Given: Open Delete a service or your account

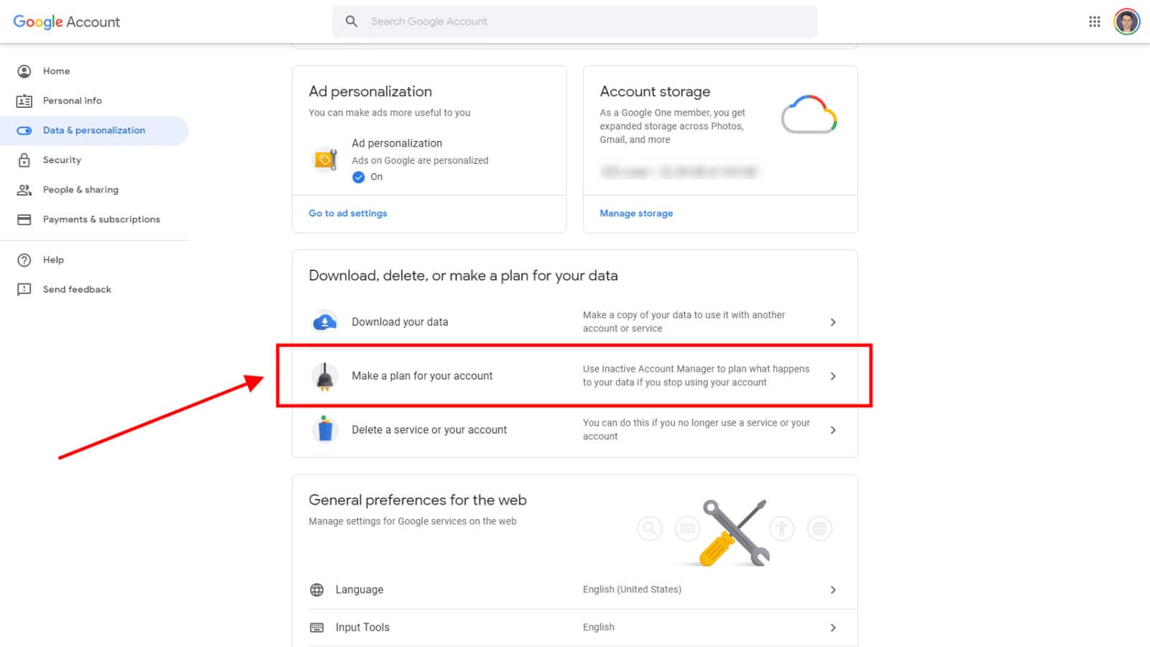Looking at the screenshot, I should [575, 430].
